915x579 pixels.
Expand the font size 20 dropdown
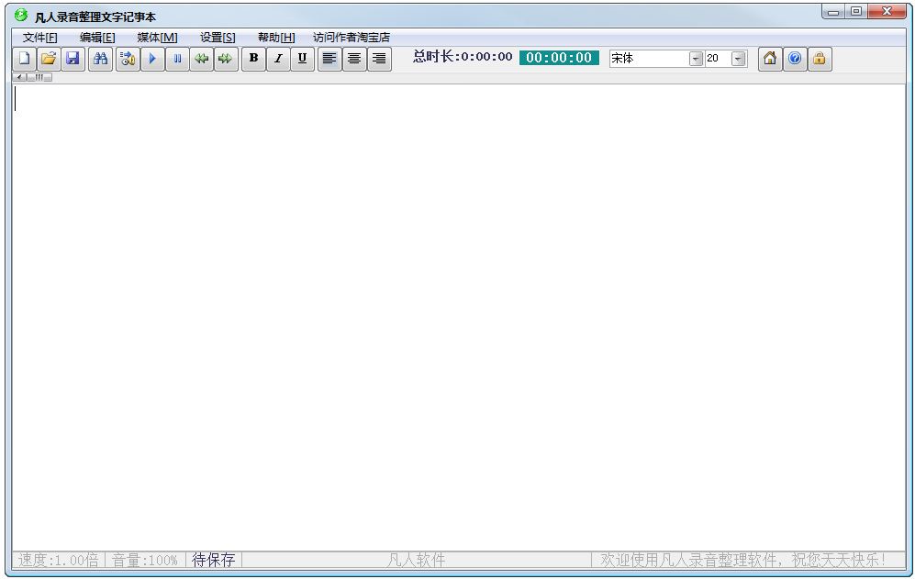tap(739, 59)
